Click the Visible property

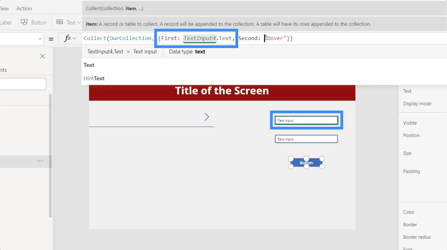tap(410, 123)
